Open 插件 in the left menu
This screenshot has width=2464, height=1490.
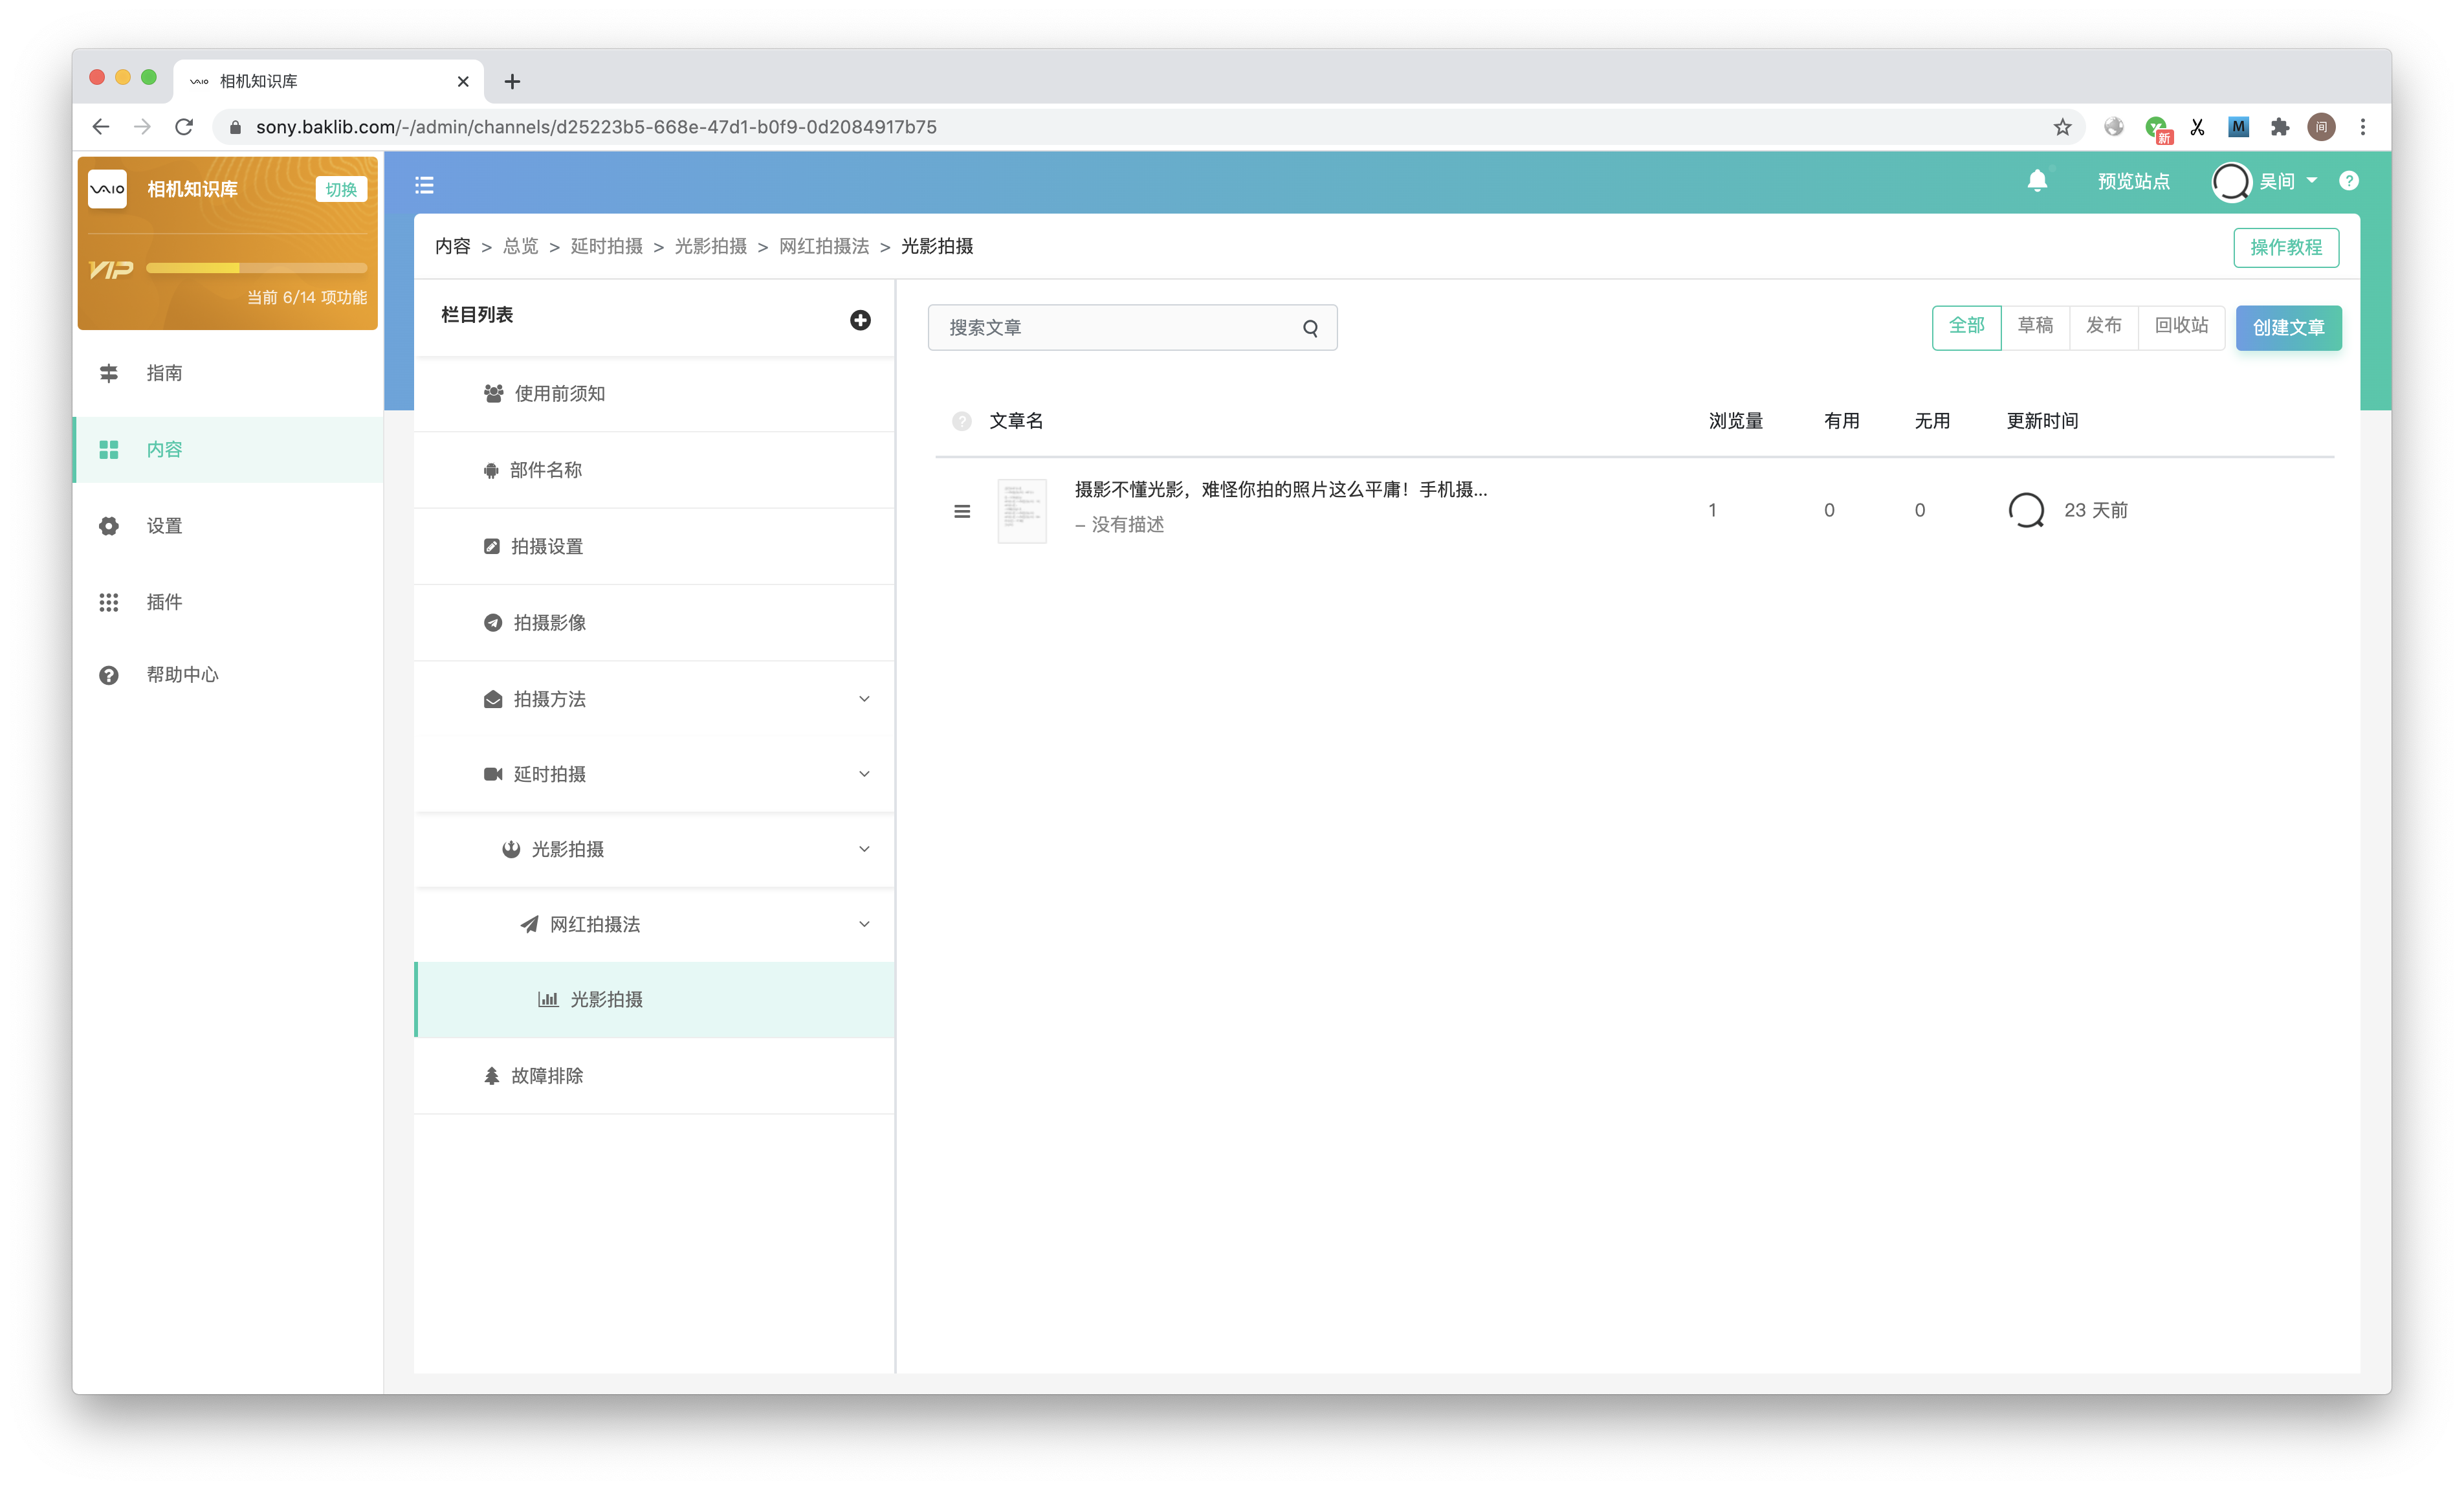164,602
